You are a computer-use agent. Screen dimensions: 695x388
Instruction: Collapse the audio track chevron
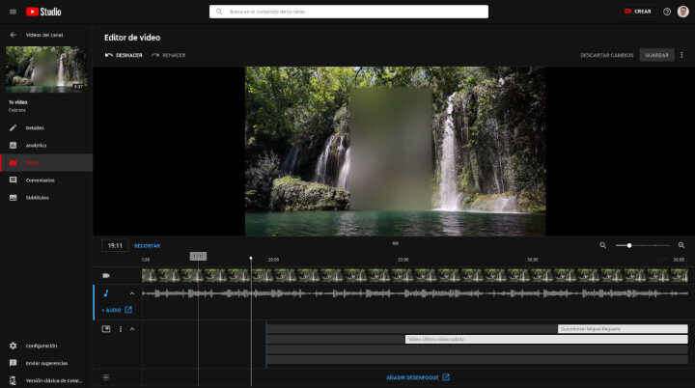(132, 293)
